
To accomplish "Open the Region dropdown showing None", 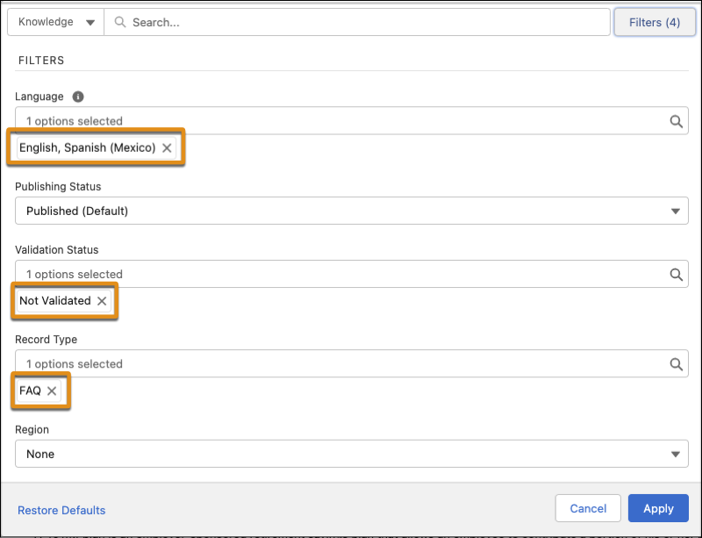I will pyautogui.click(x=675, y=454).
